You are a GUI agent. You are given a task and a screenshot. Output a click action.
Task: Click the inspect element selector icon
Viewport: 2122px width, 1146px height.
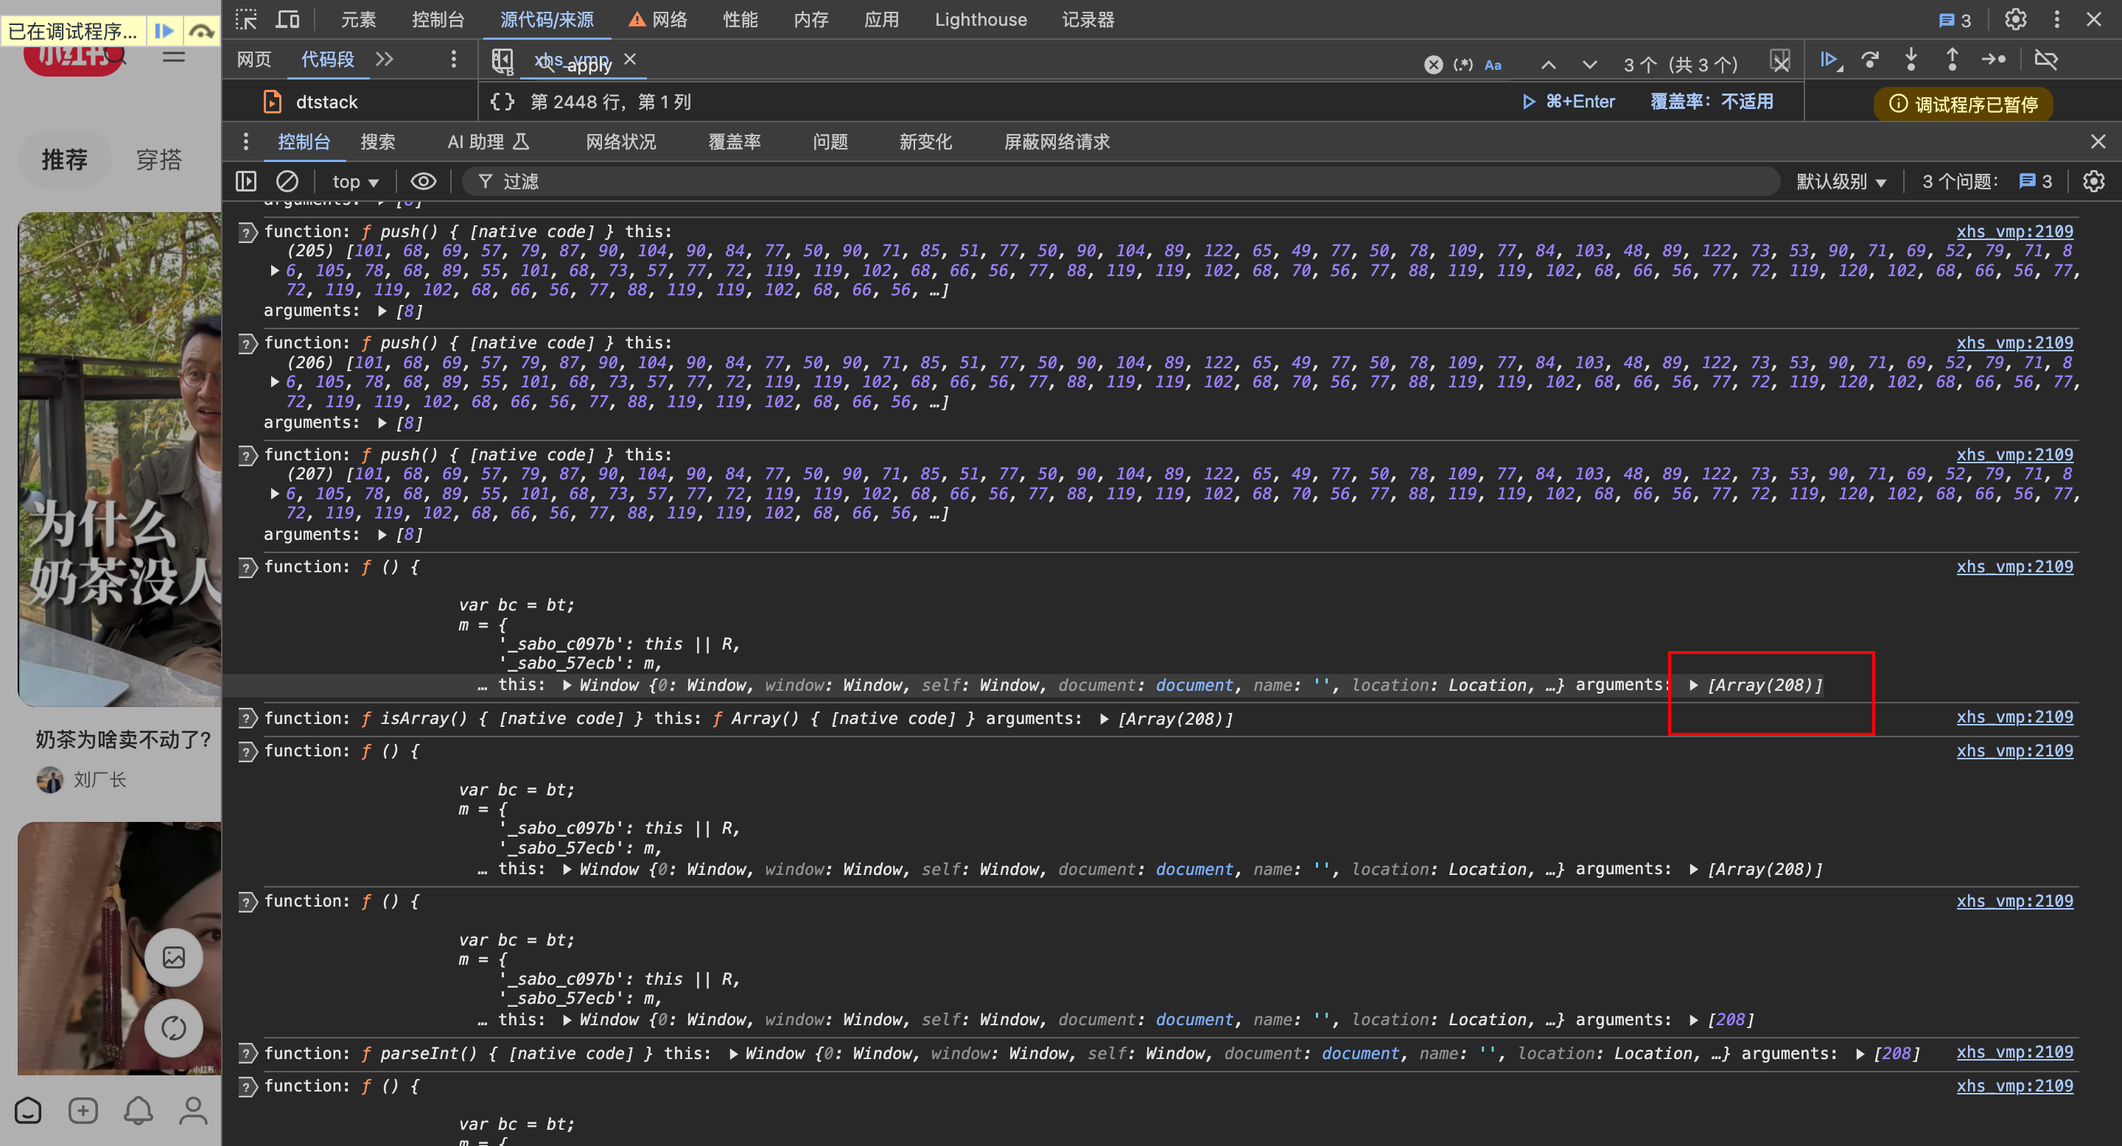pyautogui.click(x=245, y=20)
